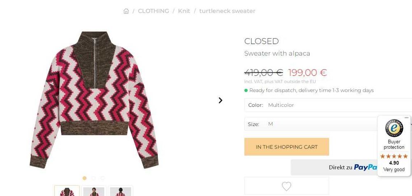Select second image carousel dot
Screen dimensions: 412x196
94,178
